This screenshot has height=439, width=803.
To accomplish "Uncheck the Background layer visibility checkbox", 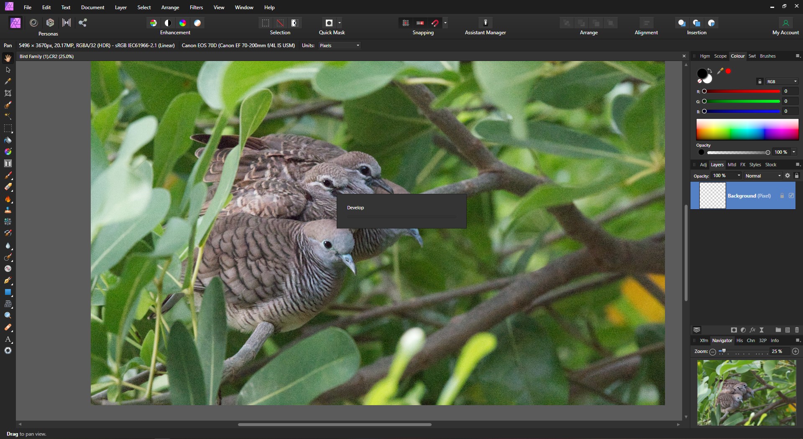I will (791, 195).
